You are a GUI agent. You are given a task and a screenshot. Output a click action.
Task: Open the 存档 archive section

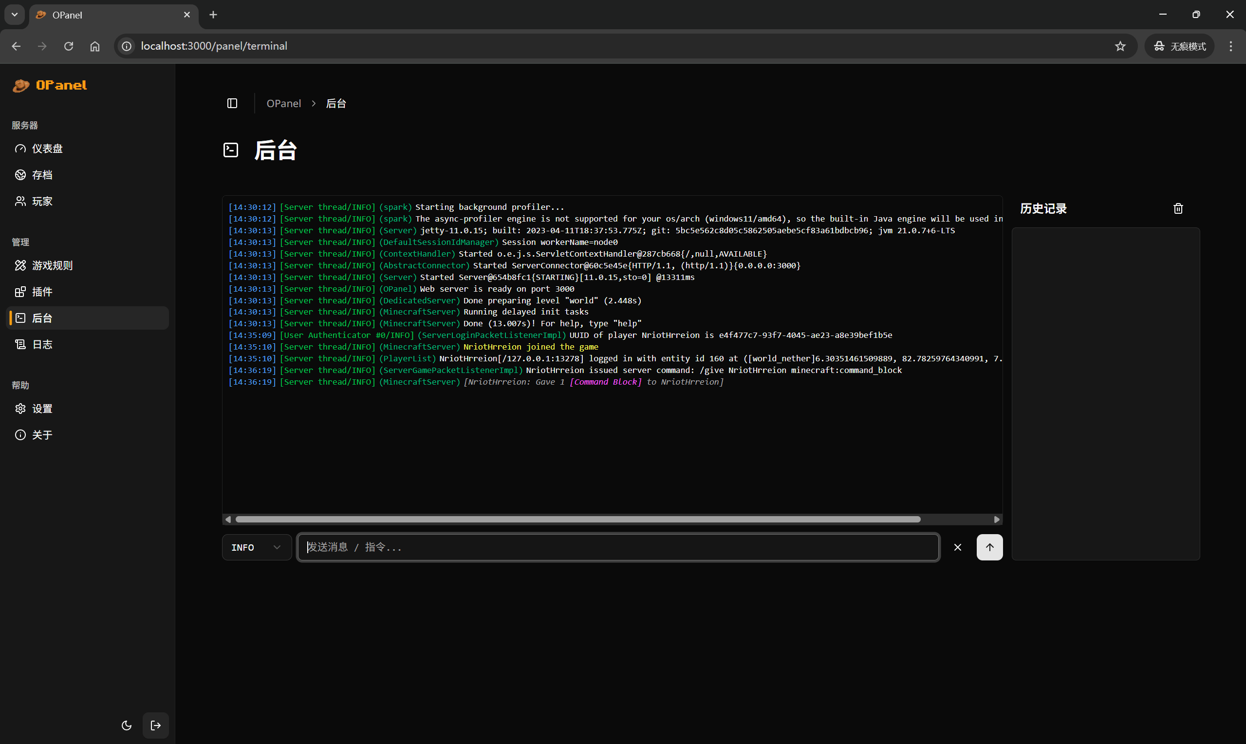point(42,174)
